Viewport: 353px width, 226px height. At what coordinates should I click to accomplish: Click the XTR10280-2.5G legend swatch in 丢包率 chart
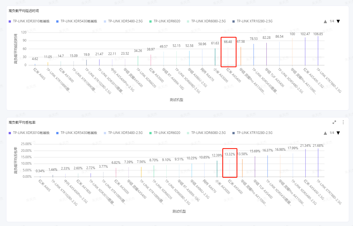[x=233, y=133]
